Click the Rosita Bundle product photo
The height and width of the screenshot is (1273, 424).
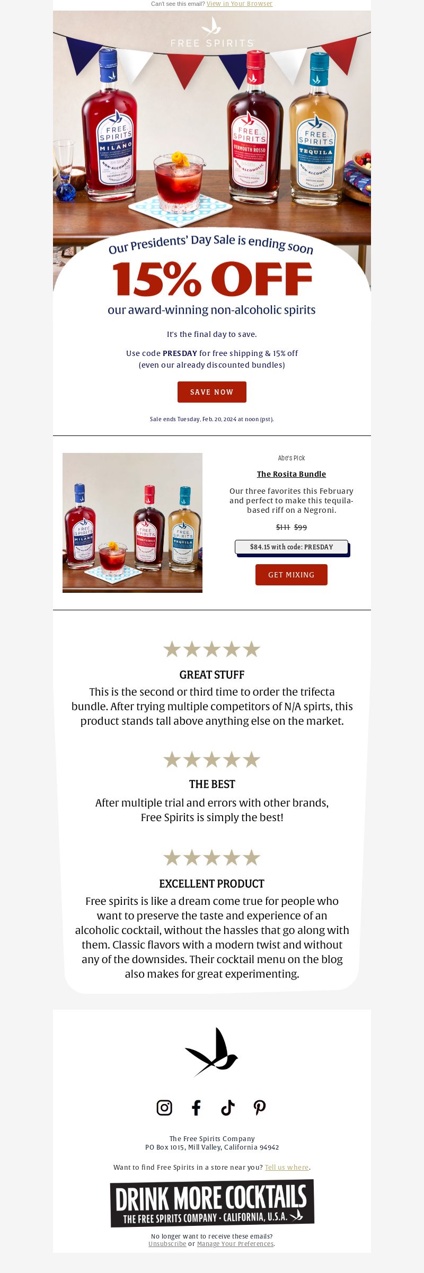tap(132, 523)
